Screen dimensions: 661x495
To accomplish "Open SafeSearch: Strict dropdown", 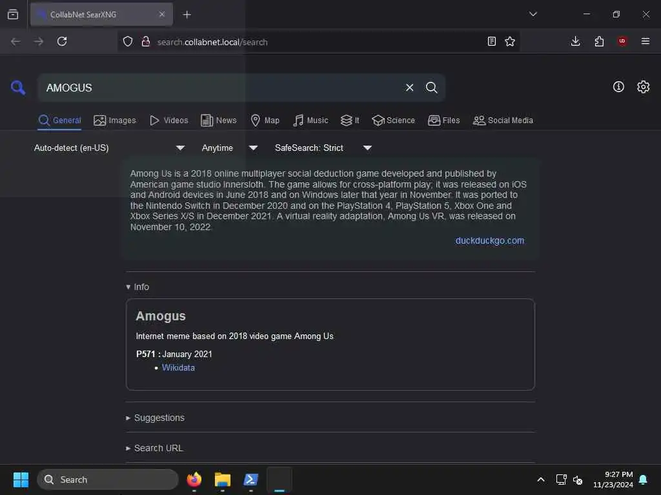I will click(x=323, y=148).
